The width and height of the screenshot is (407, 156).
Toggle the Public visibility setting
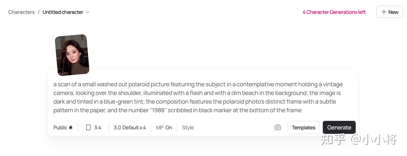(x=60, y=128)
